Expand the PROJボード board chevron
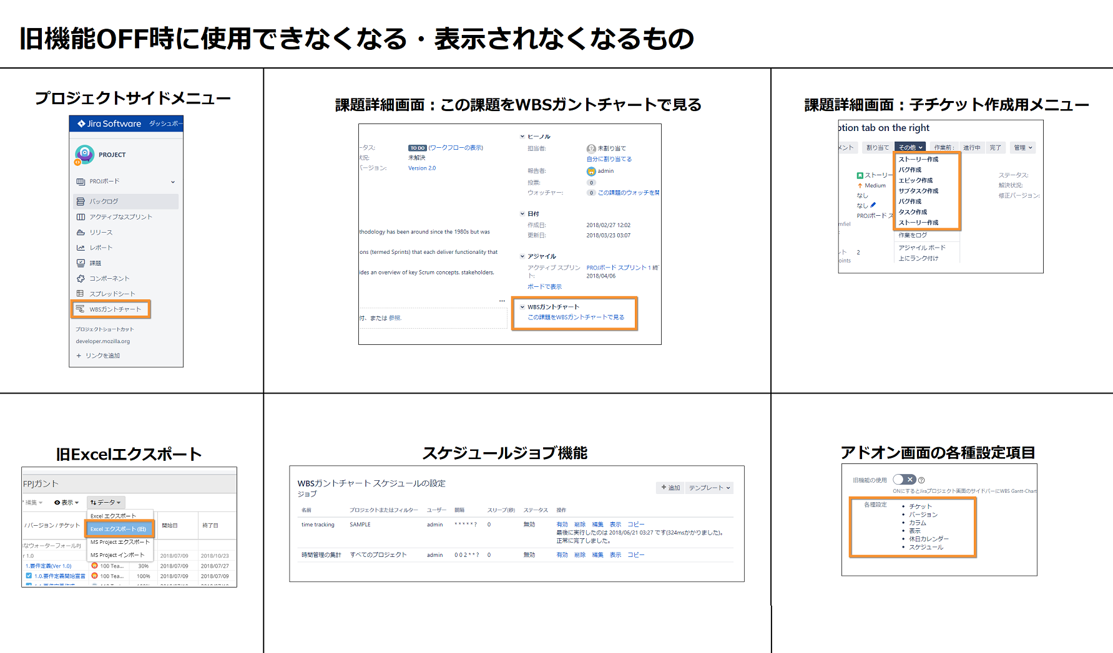This screenshot has height=653, width=1113. 173,182
